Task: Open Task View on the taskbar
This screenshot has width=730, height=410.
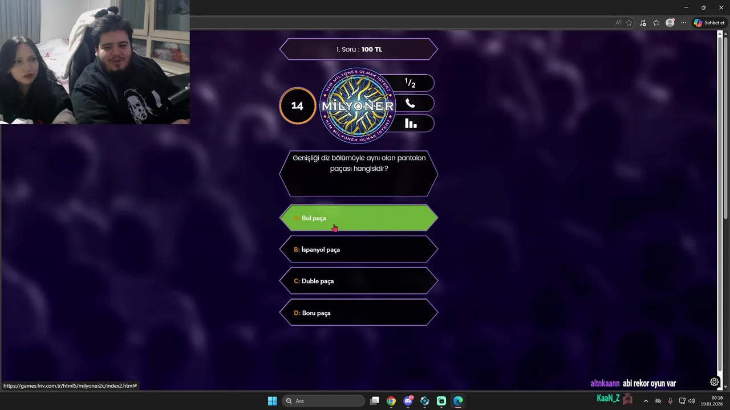Action: pyautogui.click(x=375, y=401)
